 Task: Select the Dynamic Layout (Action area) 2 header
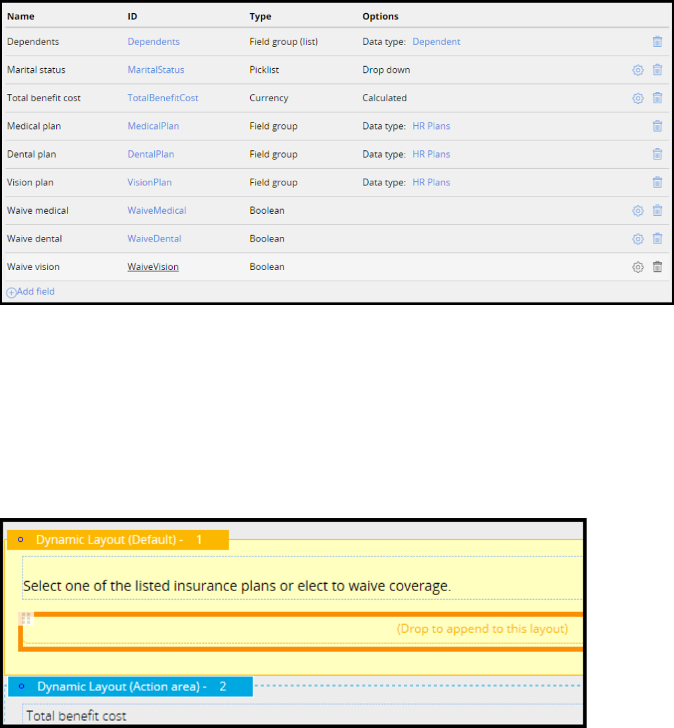[130, 686]
